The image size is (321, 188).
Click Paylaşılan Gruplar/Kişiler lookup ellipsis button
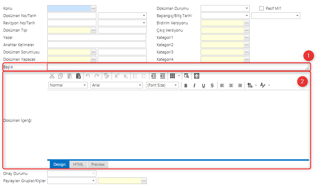point(144,181)
